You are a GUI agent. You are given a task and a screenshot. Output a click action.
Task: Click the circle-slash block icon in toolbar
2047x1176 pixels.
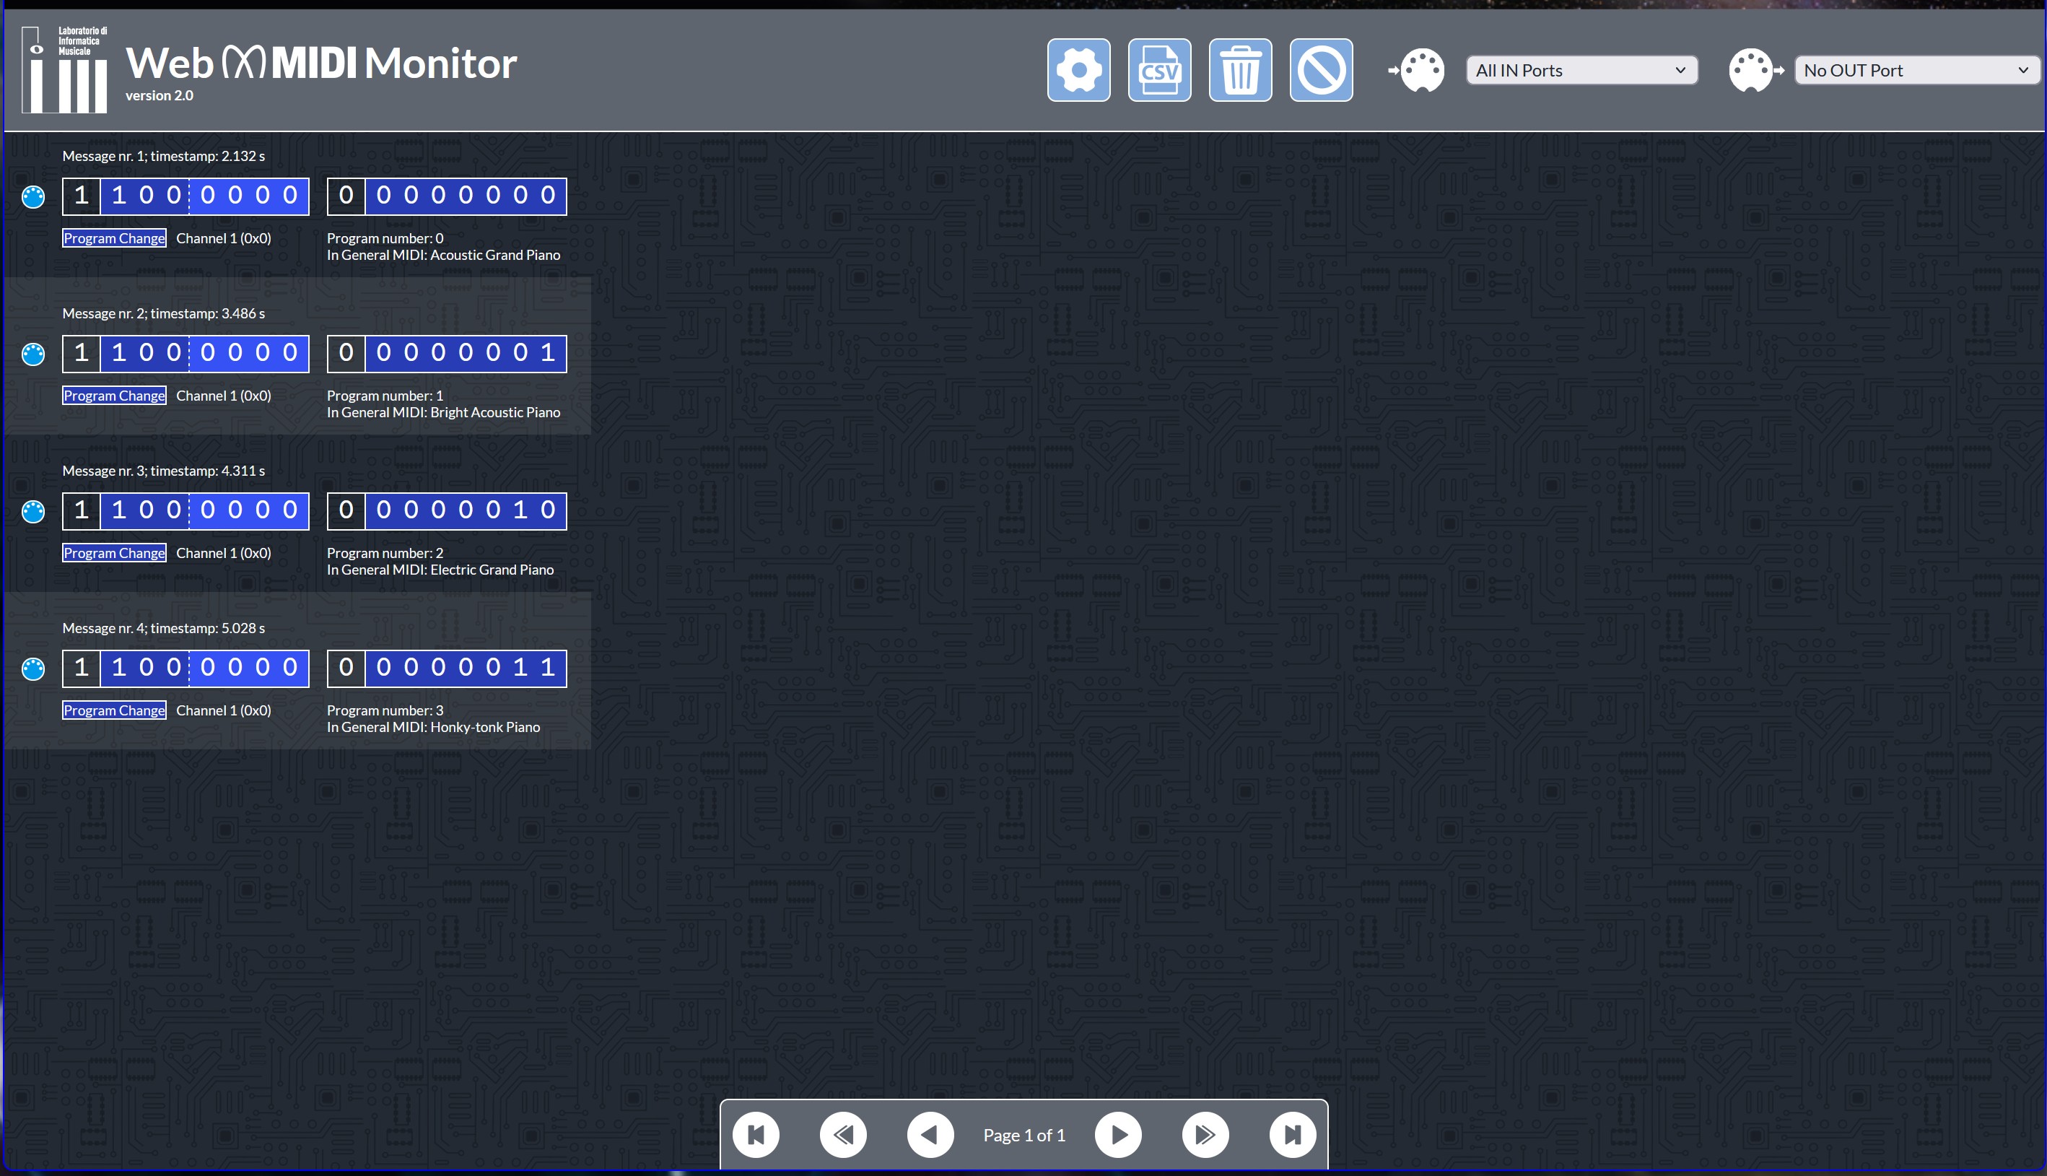tap(1320, 70)
